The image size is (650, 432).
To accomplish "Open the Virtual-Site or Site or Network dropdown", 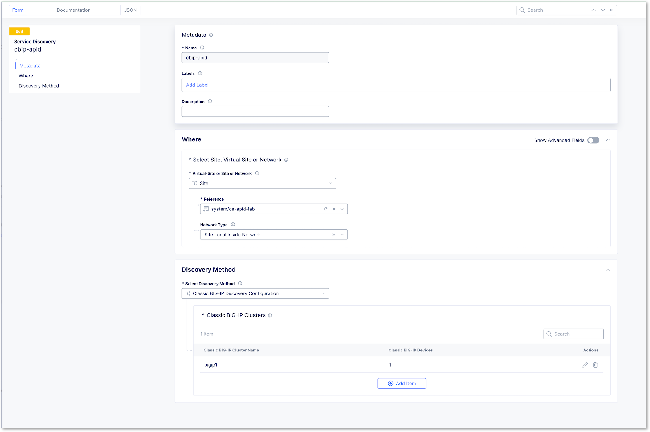I will click(262, 183).
